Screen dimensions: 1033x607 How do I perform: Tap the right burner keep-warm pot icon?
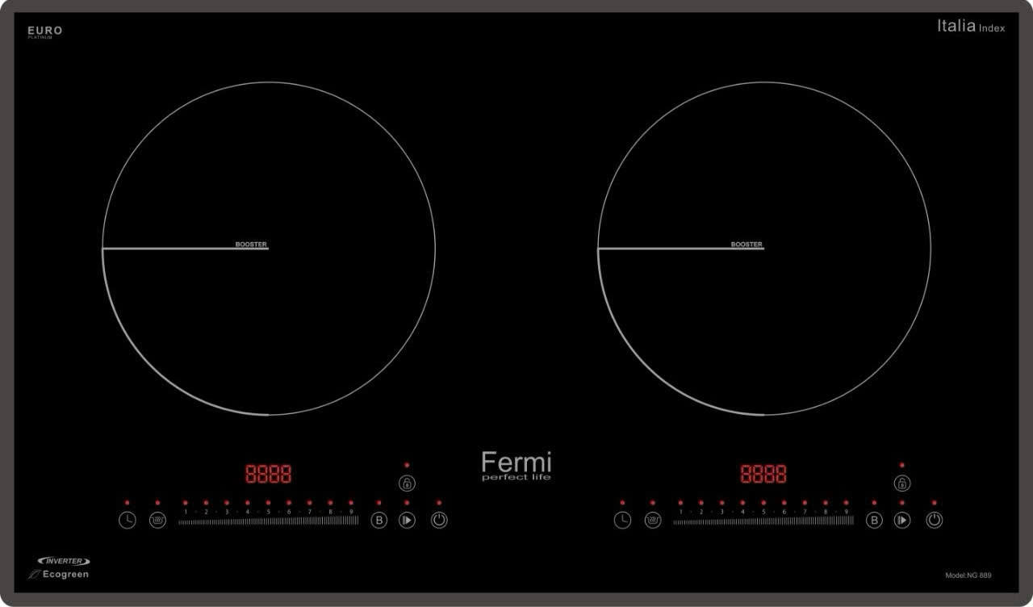(x=653, y=521)
